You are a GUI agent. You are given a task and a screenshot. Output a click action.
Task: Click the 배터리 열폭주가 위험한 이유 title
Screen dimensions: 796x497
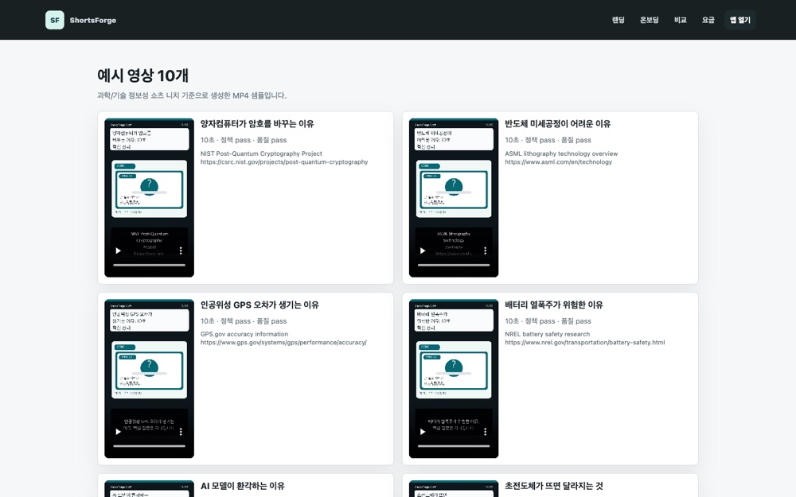pyautogui.click(x=554, y=305)
